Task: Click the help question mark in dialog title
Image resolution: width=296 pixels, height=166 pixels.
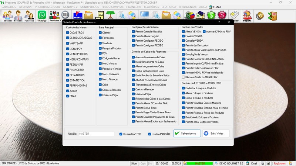Action: click(219, 22)
